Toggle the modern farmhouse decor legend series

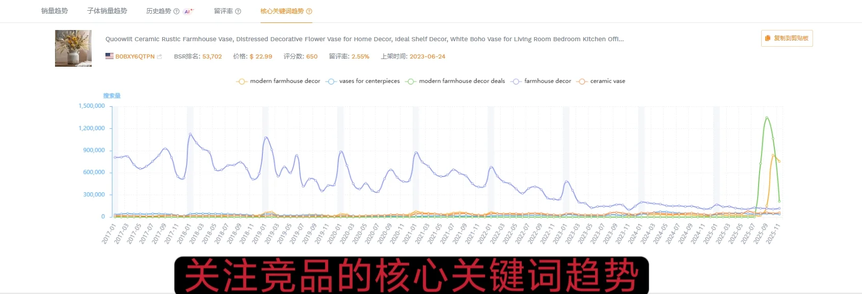[x=279, y=81]
